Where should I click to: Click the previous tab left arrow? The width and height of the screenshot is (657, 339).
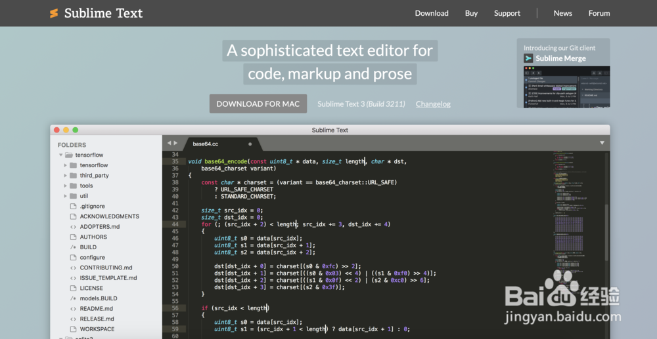(170, 143)
